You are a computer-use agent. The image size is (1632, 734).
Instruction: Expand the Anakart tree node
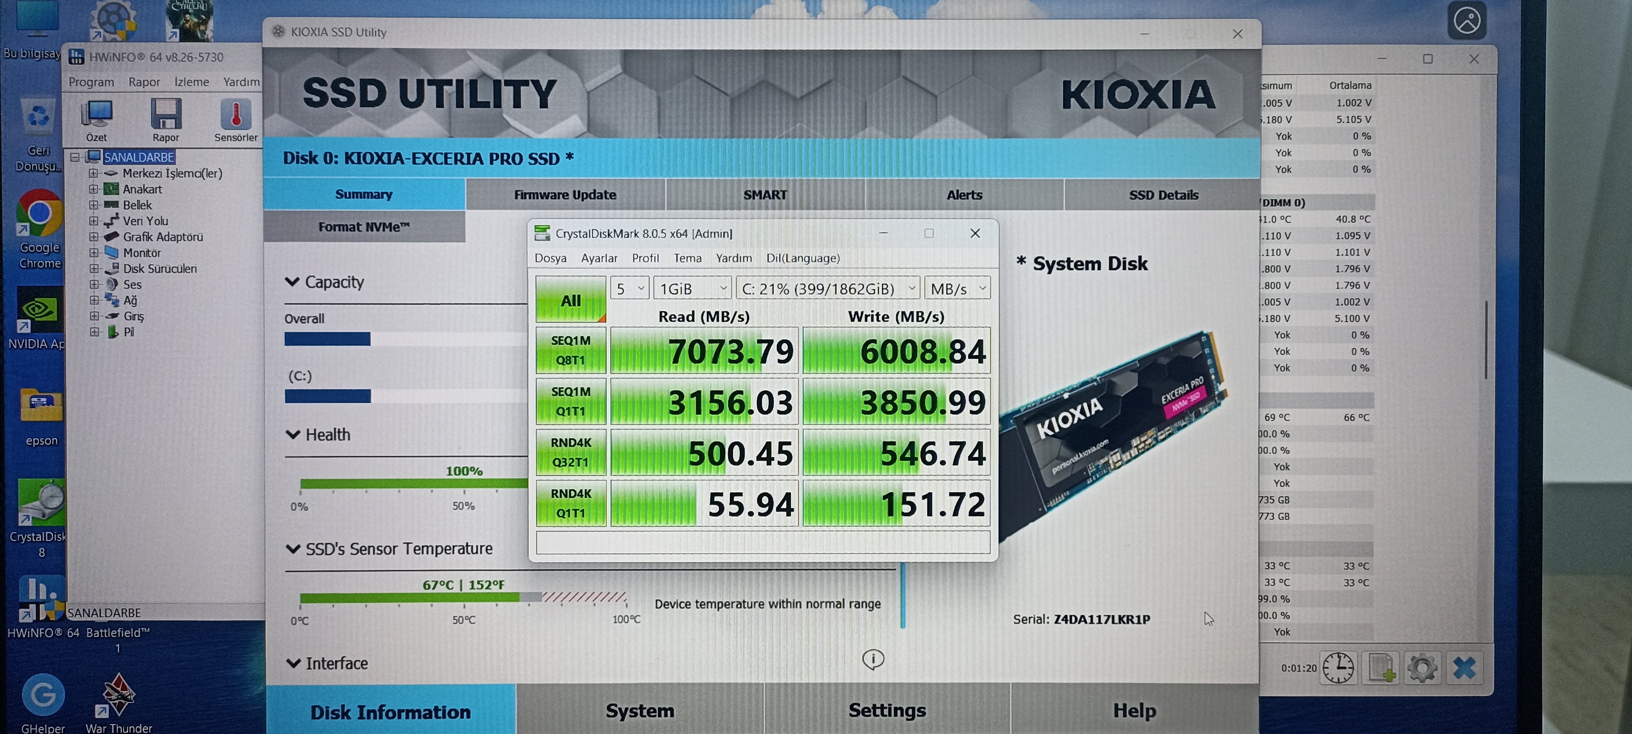94,189
